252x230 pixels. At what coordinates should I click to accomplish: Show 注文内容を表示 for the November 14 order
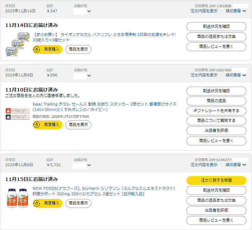[204, 11]
